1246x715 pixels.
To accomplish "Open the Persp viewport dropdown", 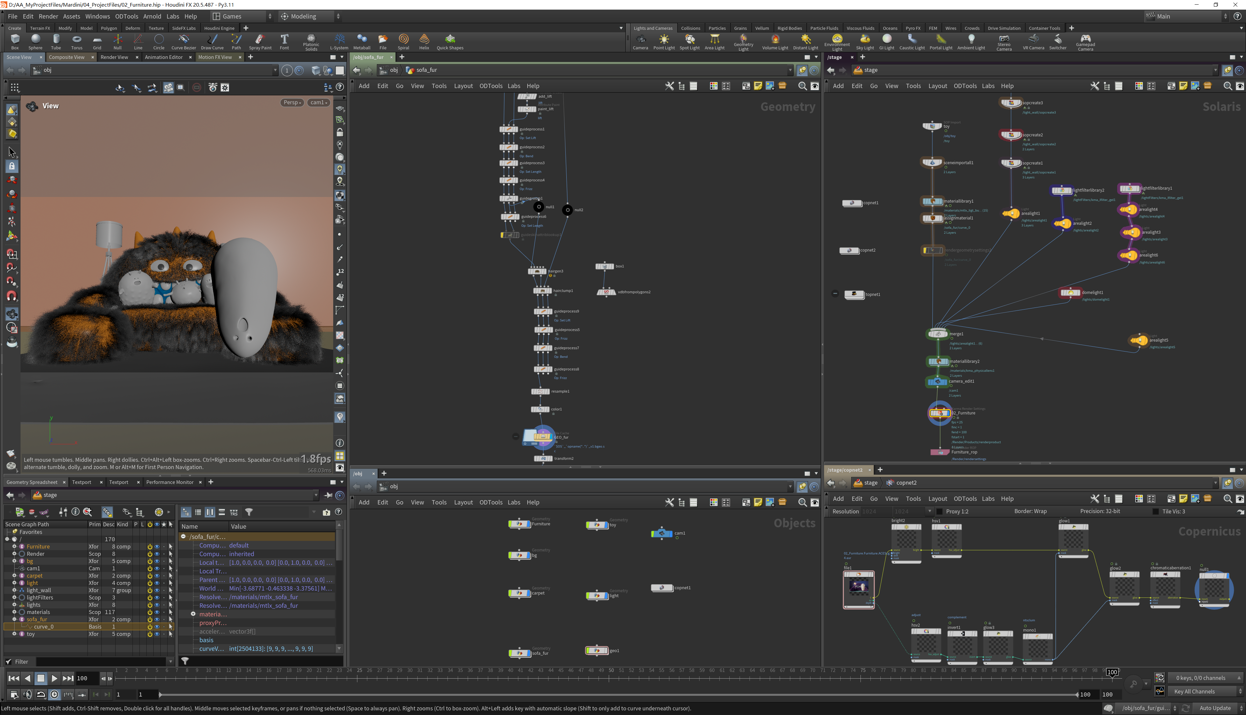I will 292,103.
